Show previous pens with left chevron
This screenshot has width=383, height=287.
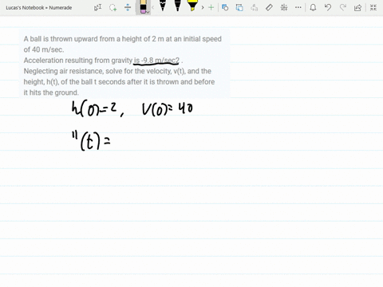point(153,7)
